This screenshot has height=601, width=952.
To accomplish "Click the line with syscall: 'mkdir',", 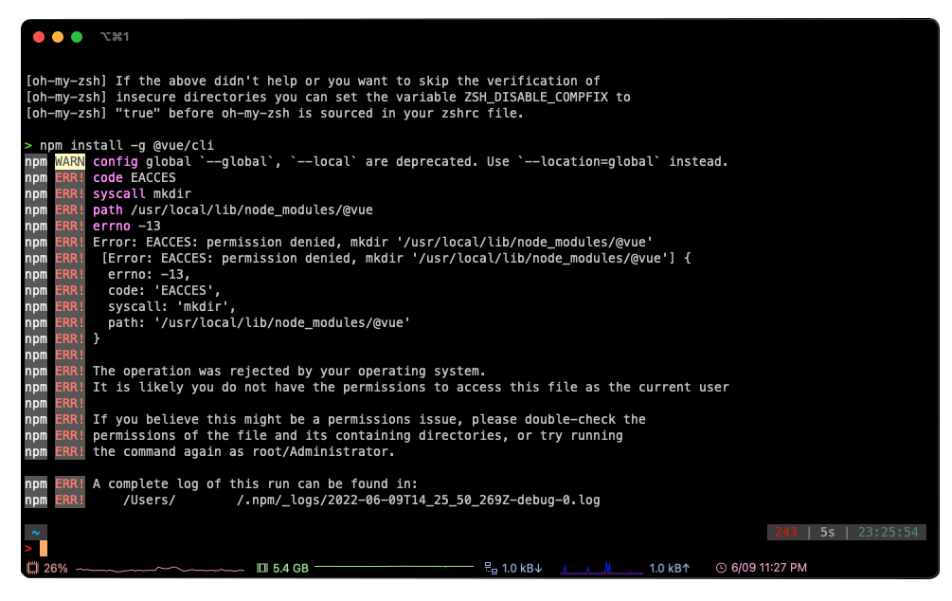I will coord(171,306).
